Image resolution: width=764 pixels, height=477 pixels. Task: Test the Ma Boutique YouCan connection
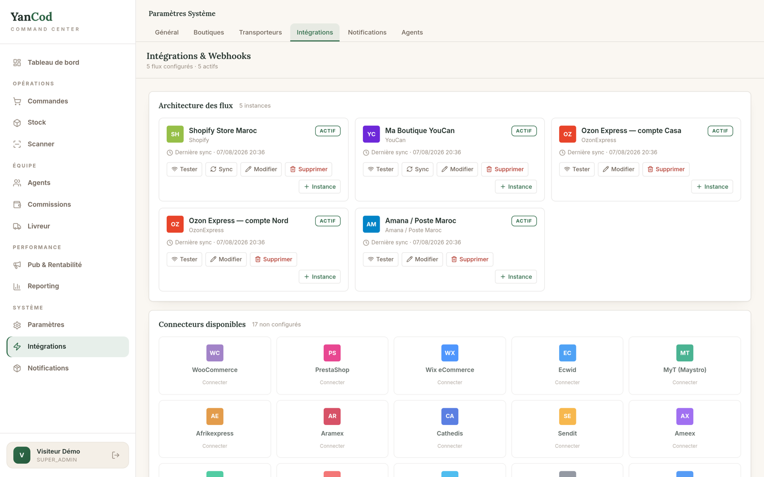[x=381, y=169]
